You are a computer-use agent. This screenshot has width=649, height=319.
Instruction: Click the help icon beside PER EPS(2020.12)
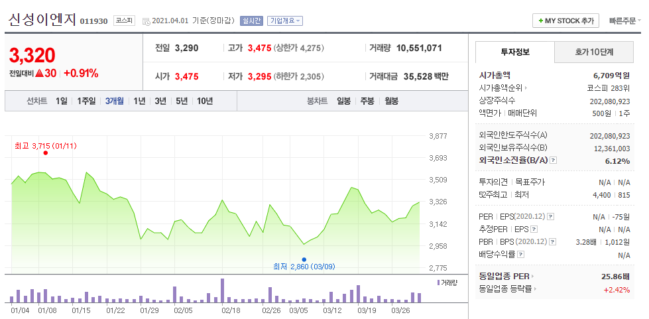pyautogui.click(x=550, y=217)
